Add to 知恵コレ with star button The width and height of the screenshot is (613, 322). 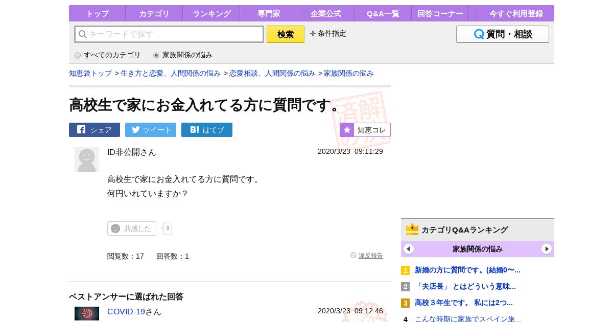pos(365,130)
